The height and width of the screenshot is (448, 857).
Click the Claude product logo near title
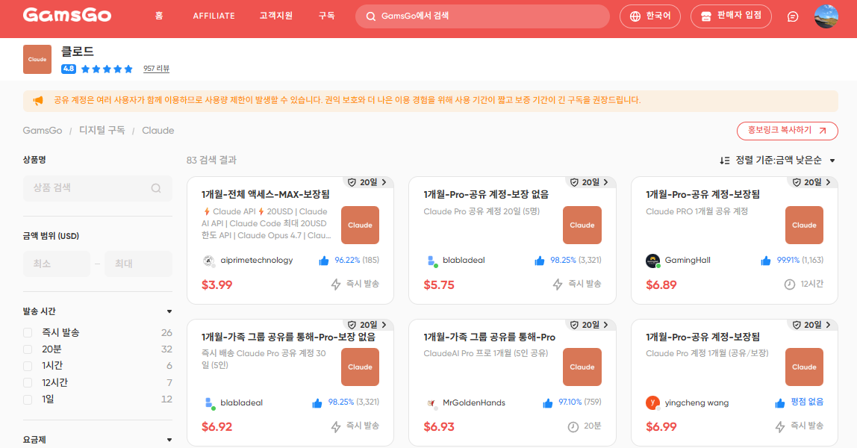tap(37, 59)
